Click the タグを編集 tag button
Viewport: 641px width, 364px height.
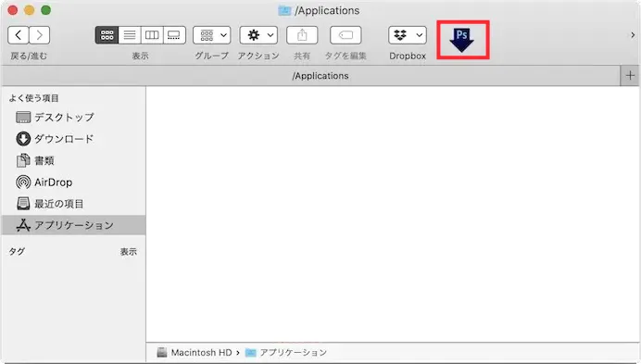pyautogui.click(x=346, y=35)
